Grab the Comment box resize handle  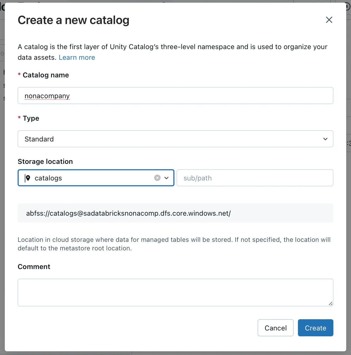[x=330, y=303]
